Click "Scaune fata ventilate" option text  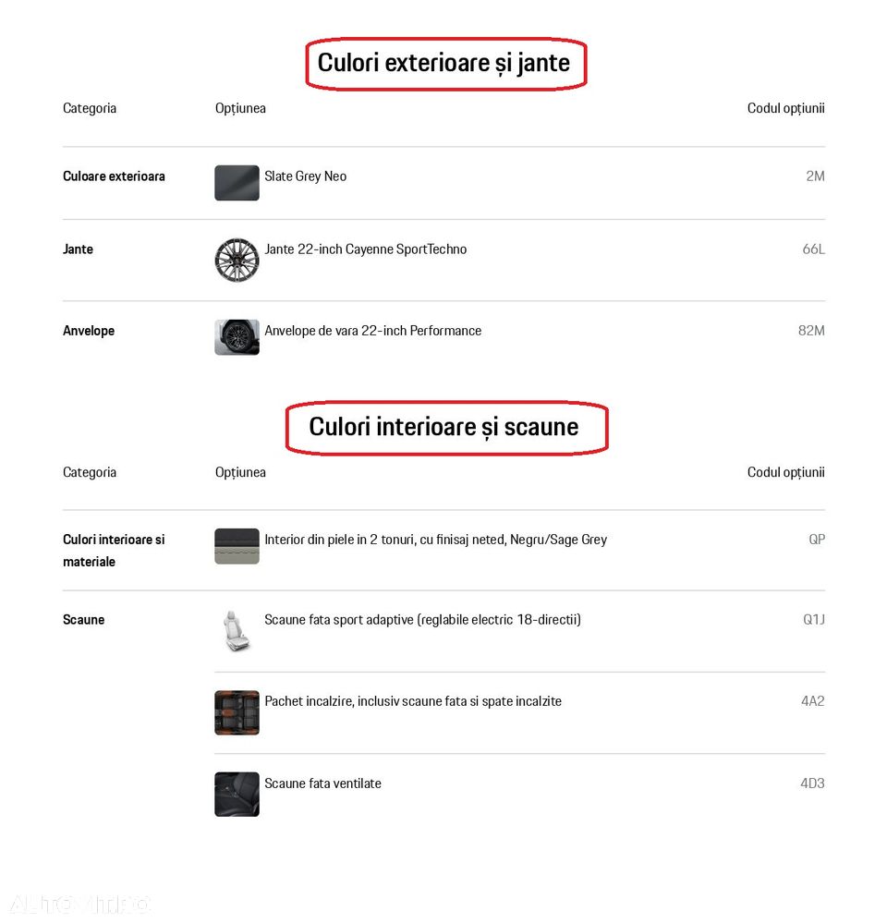click(x=323, y=783)
